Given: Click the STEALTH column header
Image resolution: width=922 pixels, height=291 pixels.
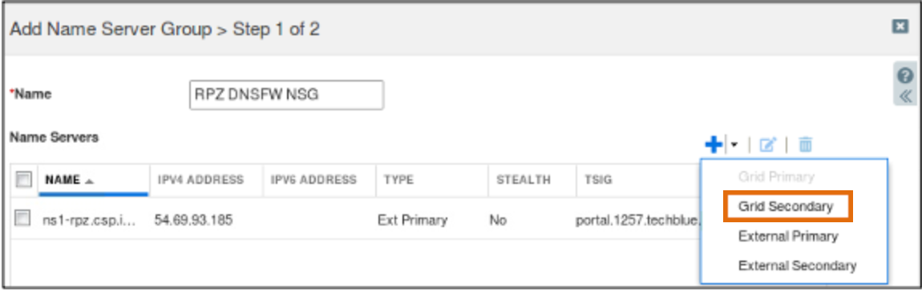Looking at the screenshot, I should pyautogui.click(x=524, y=180).
